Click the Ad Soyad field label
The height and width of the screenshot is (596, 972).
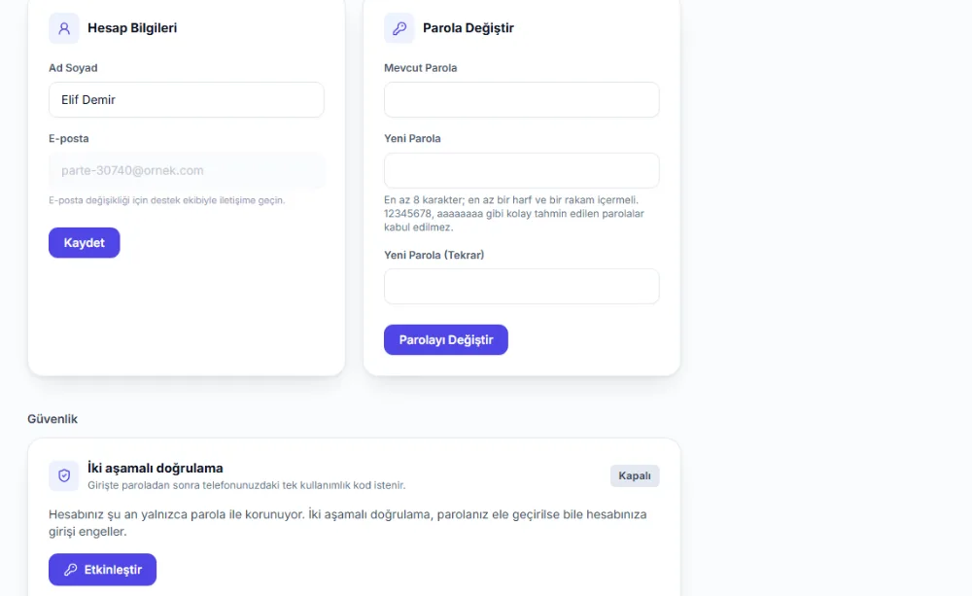(73, 68)
